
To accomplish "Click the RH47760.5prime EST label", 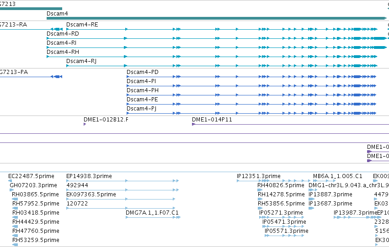I will click(x=36, y=231).
